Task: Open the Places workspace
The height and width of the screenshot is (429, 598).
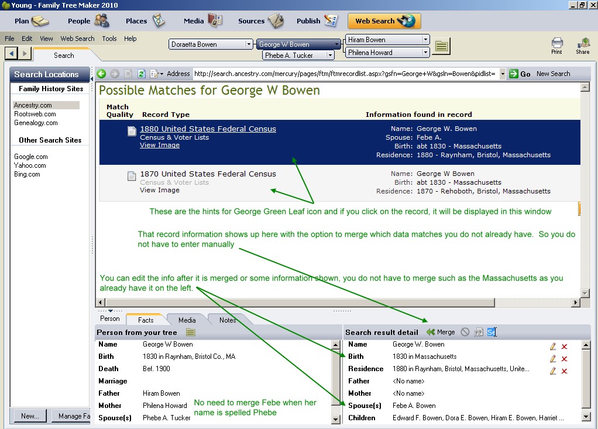Action: click(145, 21)
